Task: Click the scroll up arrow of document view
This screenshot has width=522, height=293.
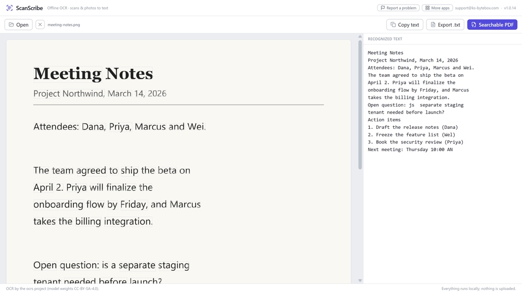Action: coord(360,36)
